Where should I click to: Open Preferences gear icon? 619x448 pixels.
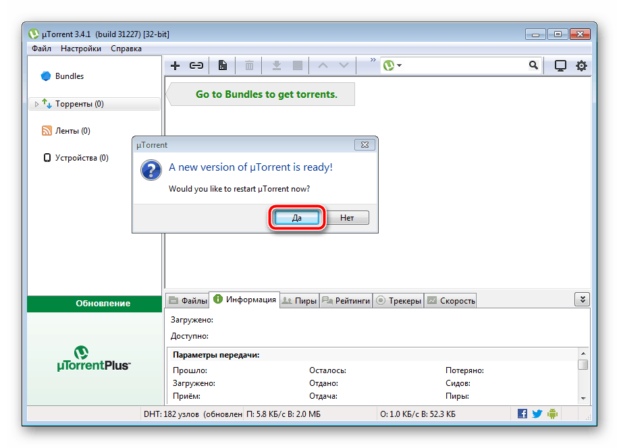click(x=581, y=65)
